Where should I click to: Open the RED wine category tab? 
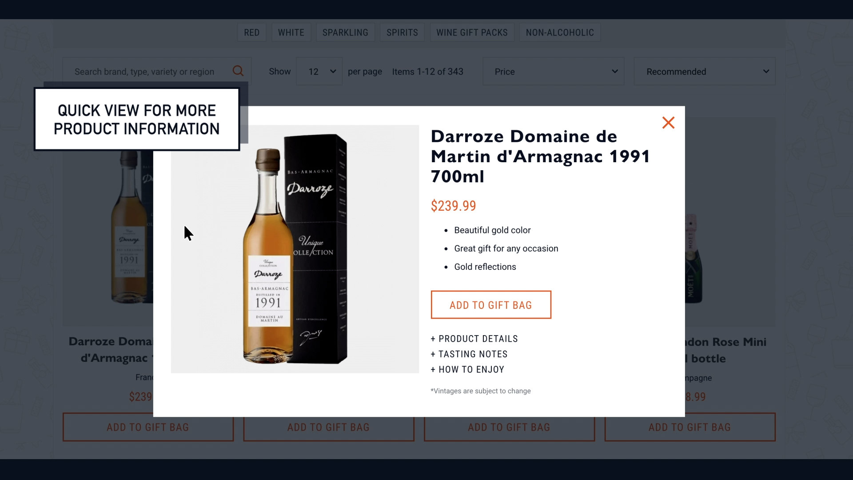[x=251, y=32]
